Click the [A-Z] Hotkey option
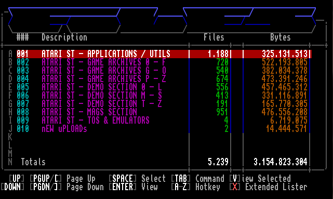Viewport: 333px width, 199px height. pyautogui.click(x=196, y=187)
